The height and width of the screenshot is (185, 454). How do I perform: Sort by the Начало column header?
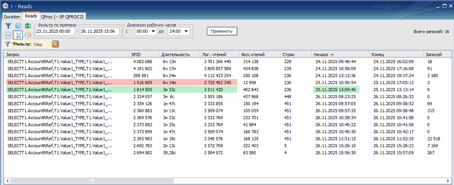(x=339, y=54)
